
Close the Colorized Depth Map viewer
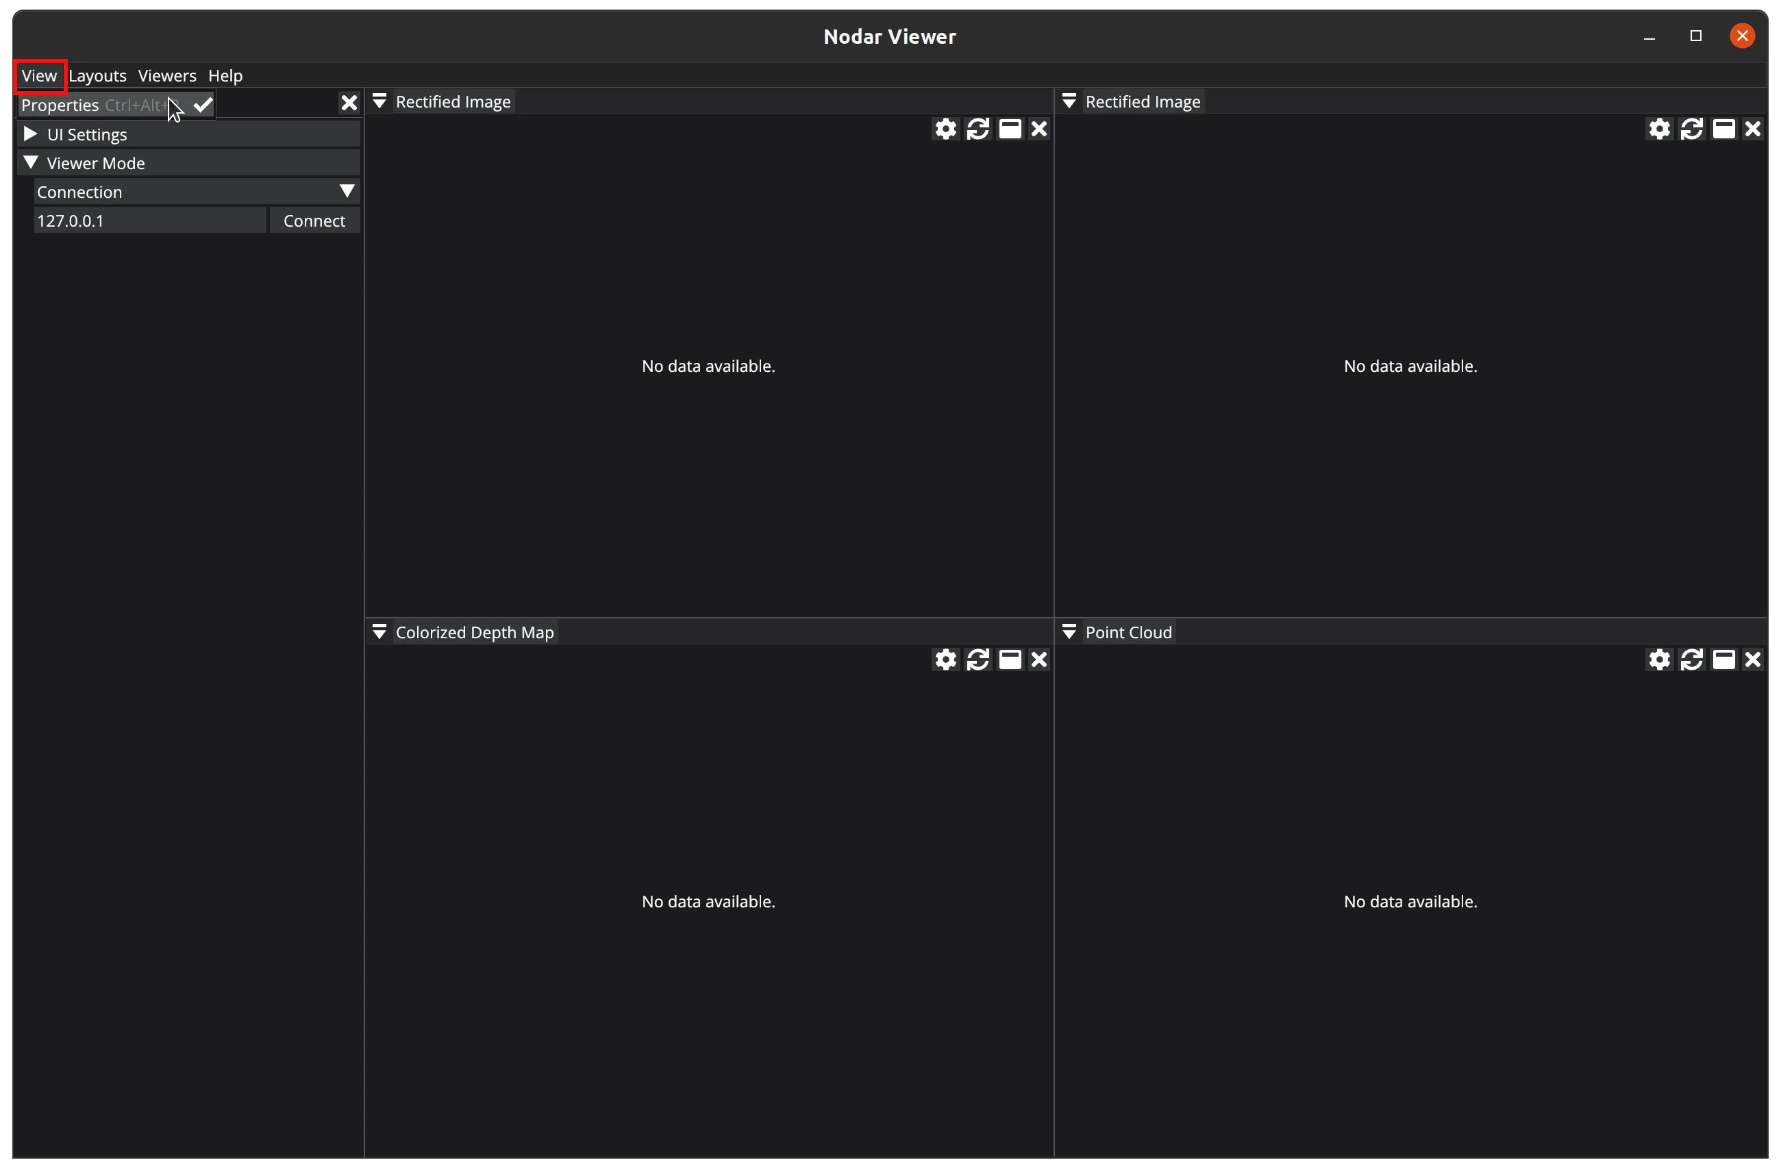click(1038, 659)
